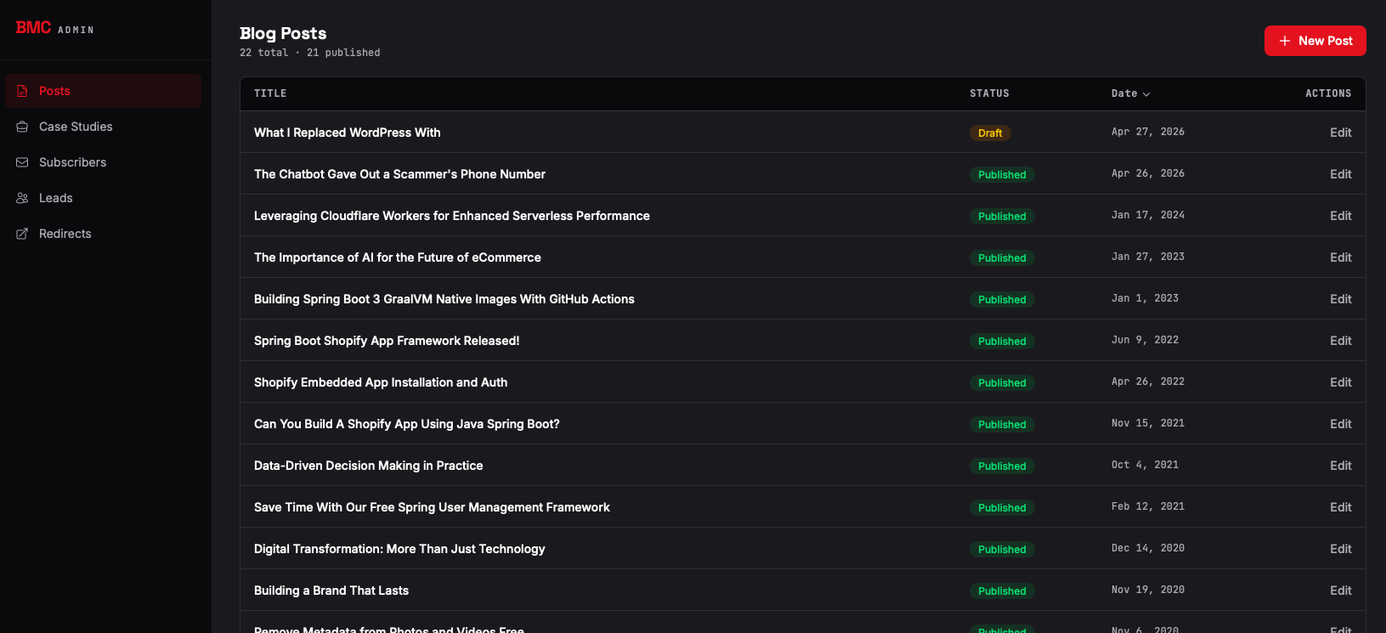Open the Case Studies section
1386x633 pixels.
pos(103,127)
